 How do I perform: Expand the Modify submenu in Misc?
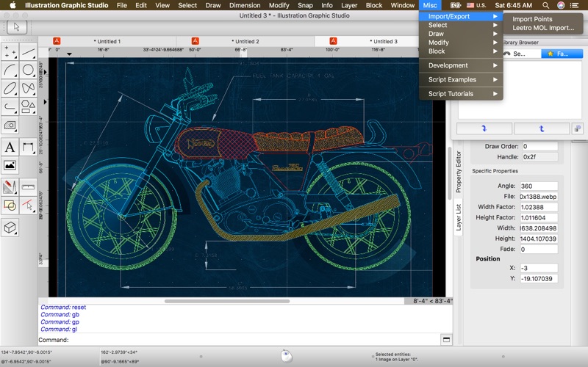coord(461,43)
